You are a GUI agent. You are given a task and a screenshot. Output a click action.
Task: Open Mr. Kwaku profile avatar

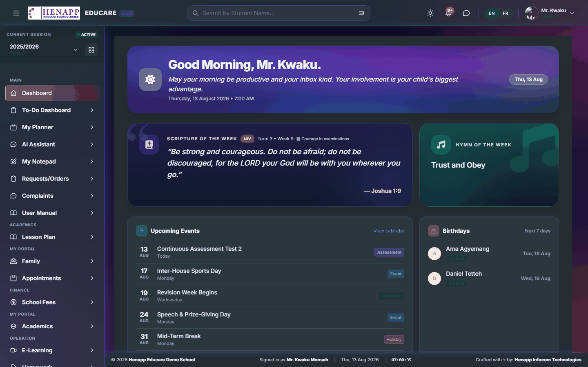(x=531, y=13)
